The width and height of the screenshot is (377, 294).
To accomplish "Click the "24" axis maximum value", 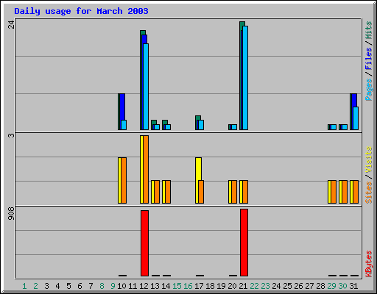I will coord(11,24).
